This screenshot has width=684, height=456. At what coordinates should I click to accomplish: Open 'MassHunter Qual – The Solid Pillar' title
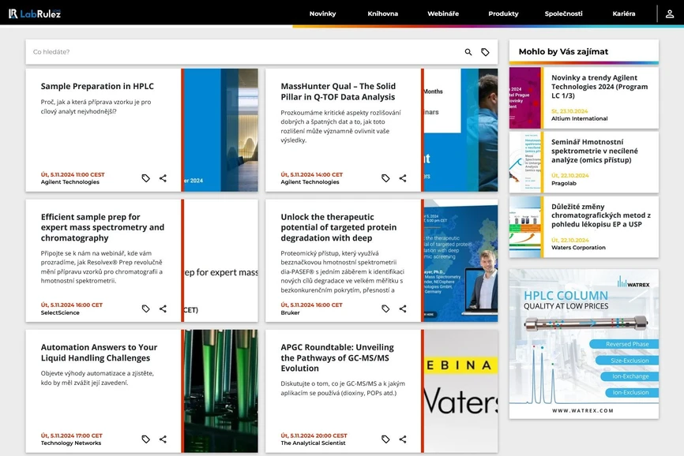point(338,92)
